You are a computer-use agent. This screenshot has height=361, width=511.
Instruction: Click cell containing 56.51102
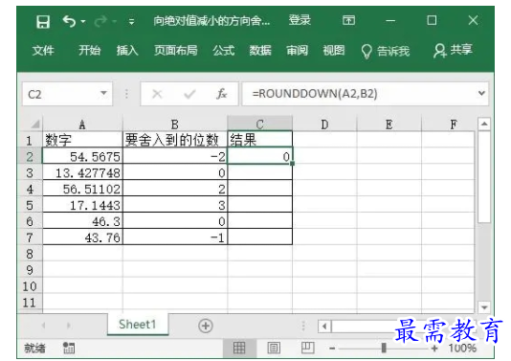pyautogui.click(x=82, y=189)
